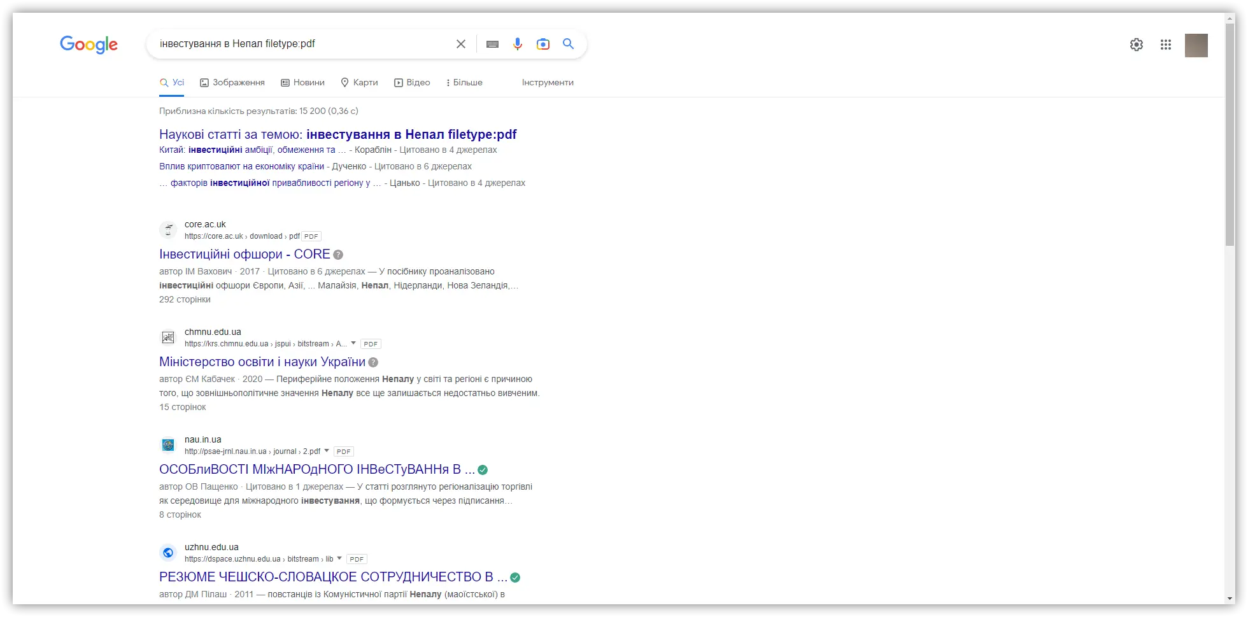The height and width of the screenshot is (617, 1248).
Task: Open РЕЗЮМЕ ЧЕШСКО-СЛОВАЦКОЕ СОТРУДНИЧЕСТВО result
Action: click(x=333, y=577)
